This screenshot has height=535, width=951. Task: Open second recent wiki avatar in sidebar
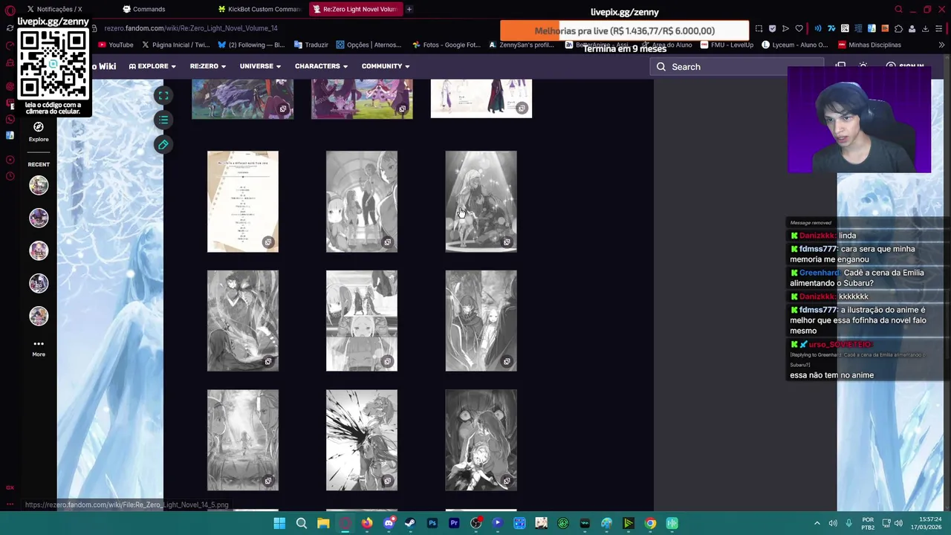(x=39, y=218)
